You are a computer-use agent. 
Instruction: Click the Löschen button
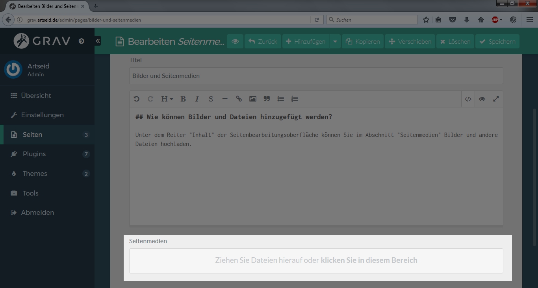455,41
